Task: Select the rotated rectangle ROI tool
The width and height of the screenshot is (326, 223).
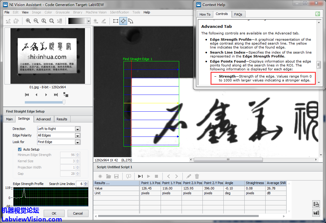Action: (x=123, y=21)
